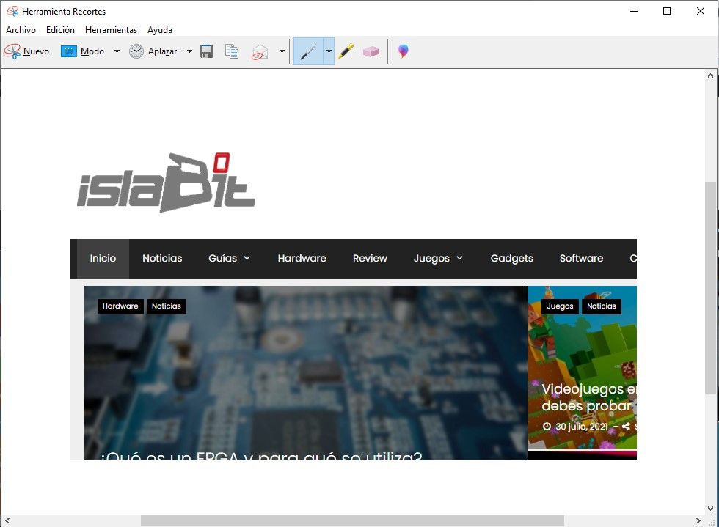Open the pen options dropdown arrow

329,51
